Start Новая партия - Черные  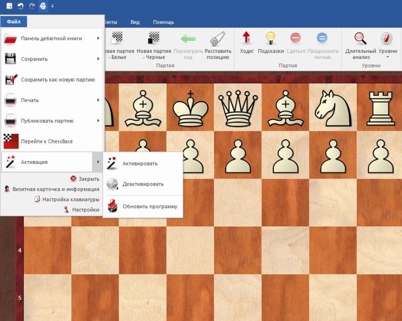154,39
